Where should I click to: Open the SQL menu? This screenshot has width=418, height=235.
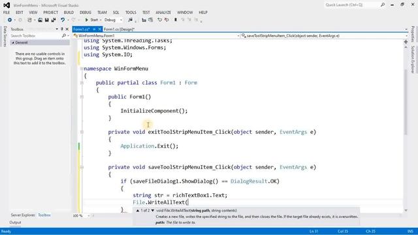click(116, 12)
